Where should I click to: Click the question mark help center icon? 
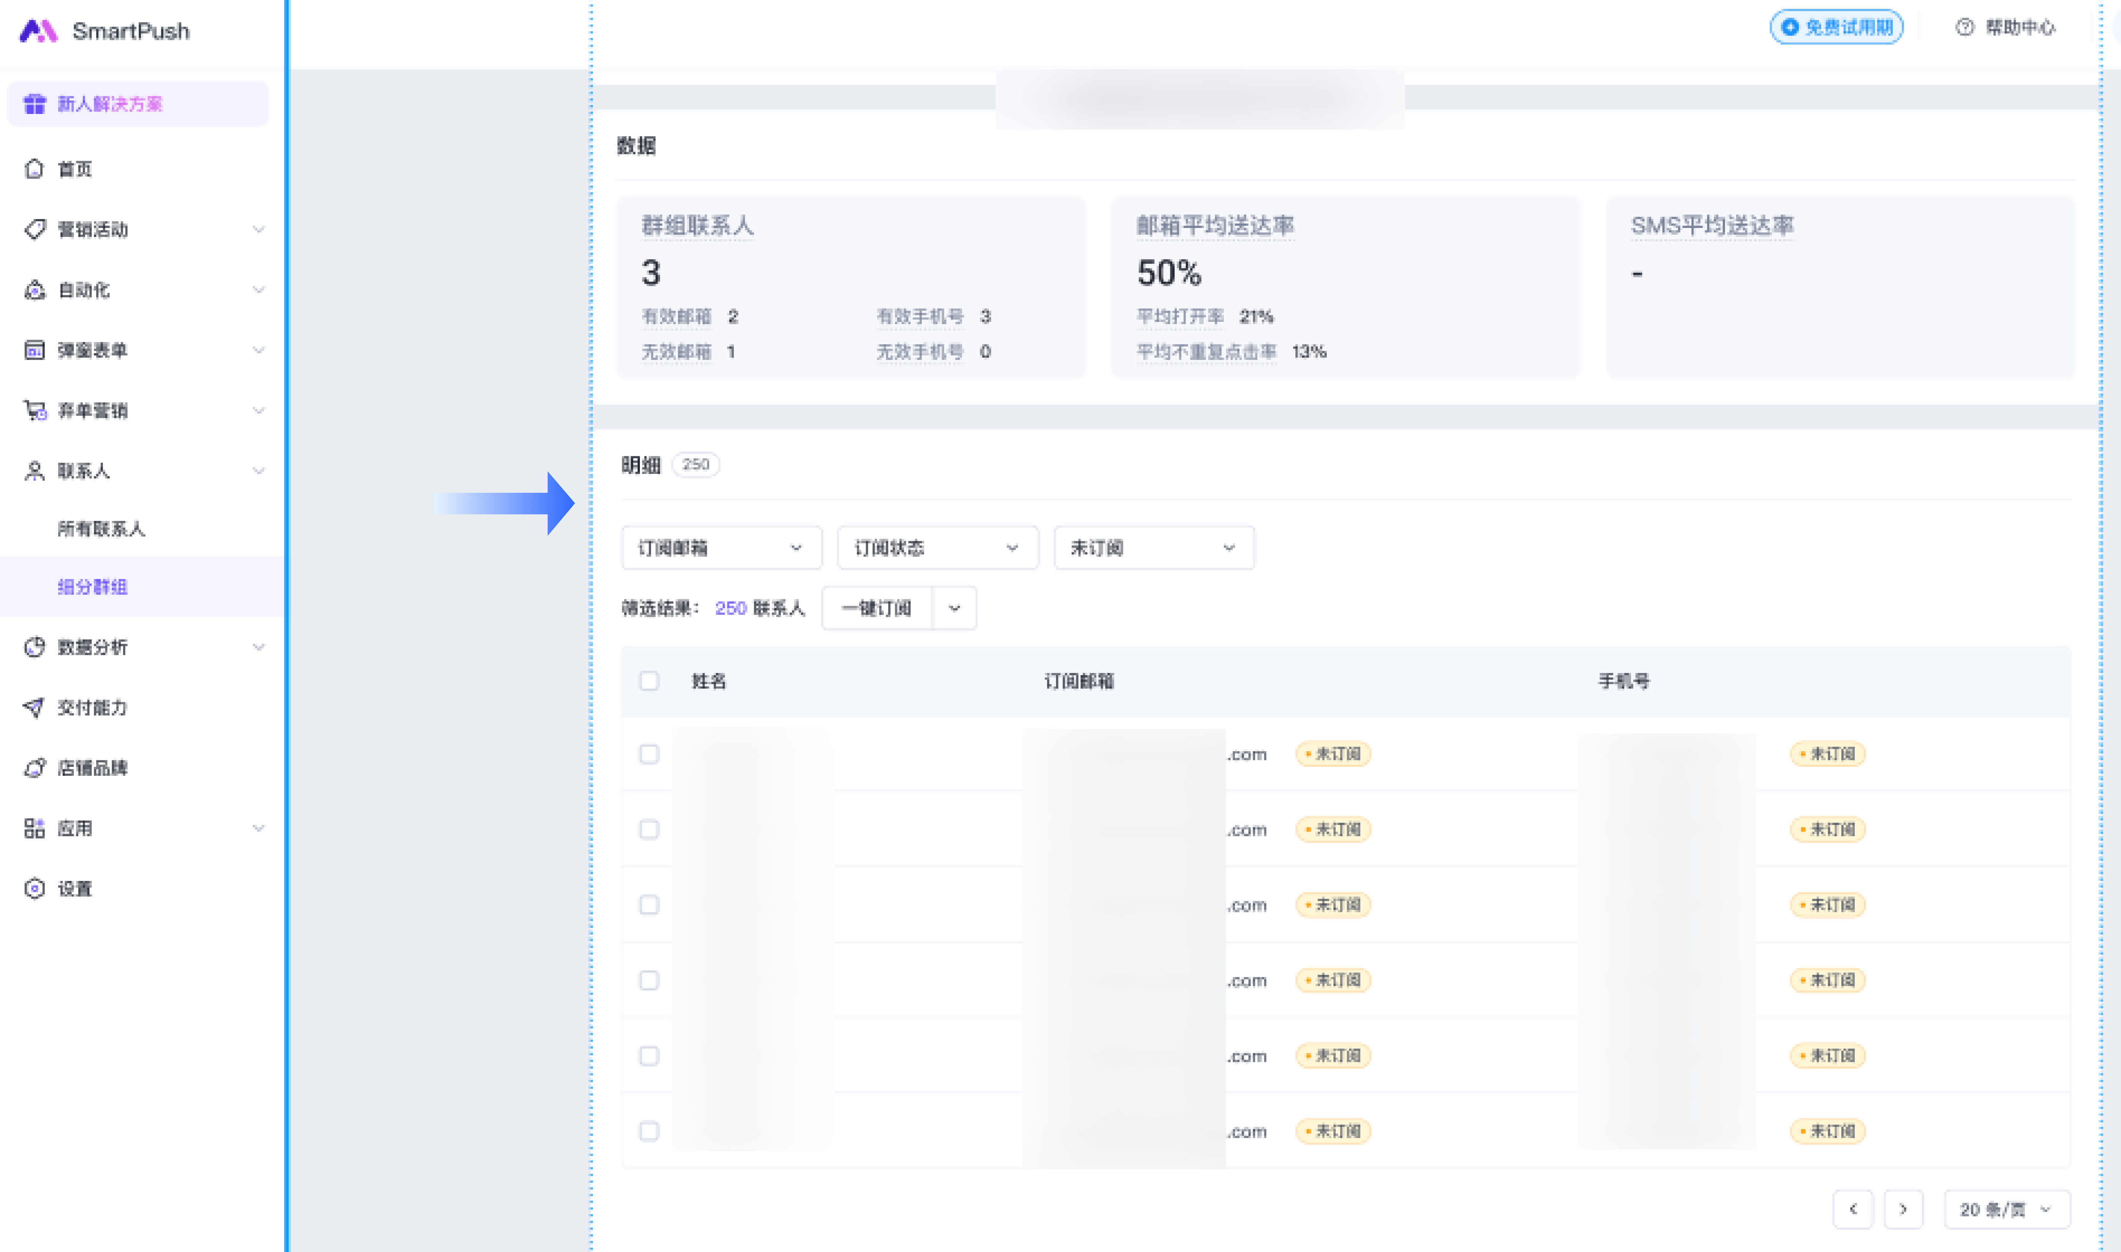(1965, 28)
